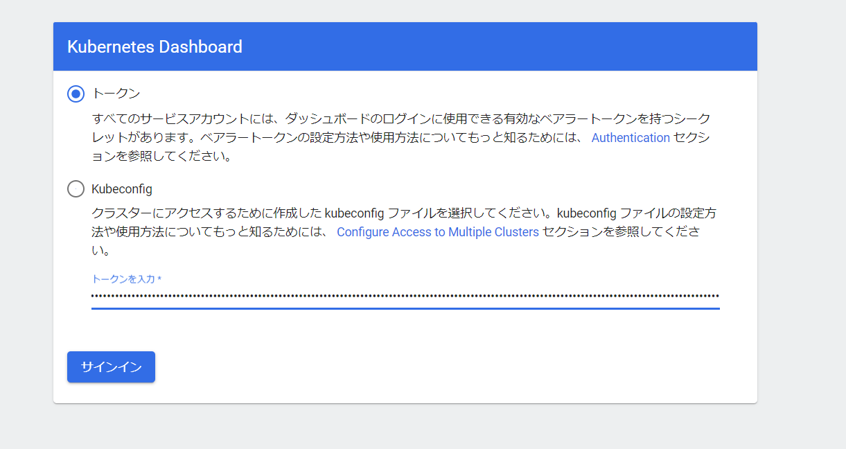This screenshot has height=449, width=846.
Task: Click the blue header bar's empty area
Action: click(499, 47)
